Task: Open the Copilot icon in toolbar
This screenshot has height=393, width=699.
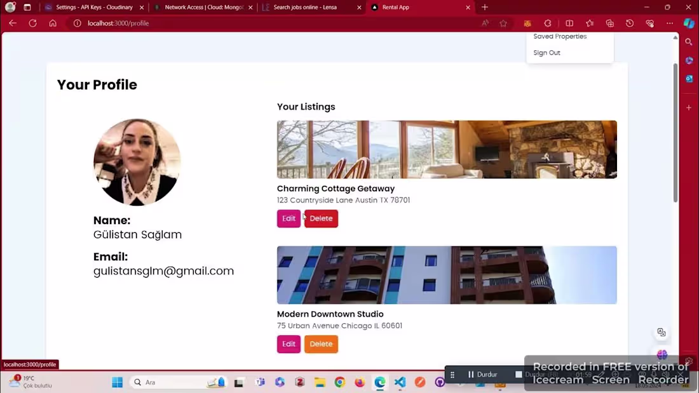Action: [x=689, y=23]
